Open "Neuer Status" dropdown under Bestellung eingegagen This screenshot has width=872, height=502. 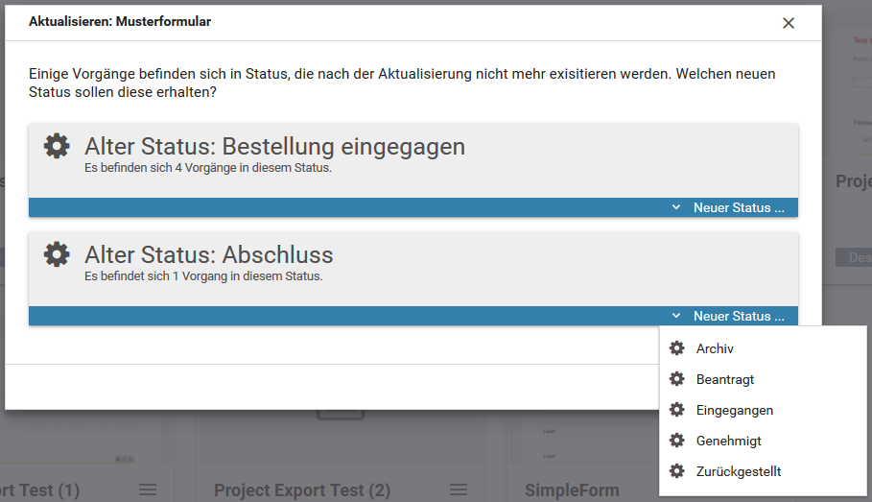(729, 207)
